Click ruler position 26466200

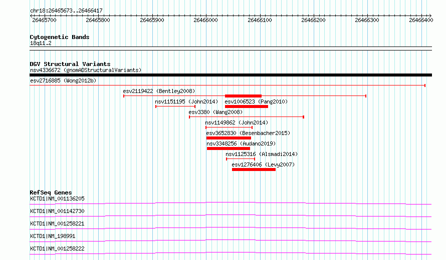[313, 20]
